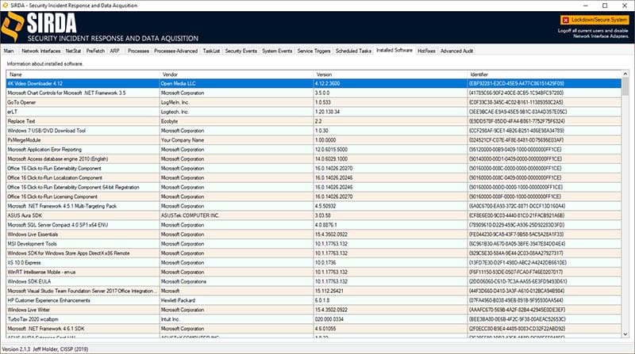This screenshot has width=635, height=354.
Task: Sort by the Identifier column header
Action: click(545, 74)
